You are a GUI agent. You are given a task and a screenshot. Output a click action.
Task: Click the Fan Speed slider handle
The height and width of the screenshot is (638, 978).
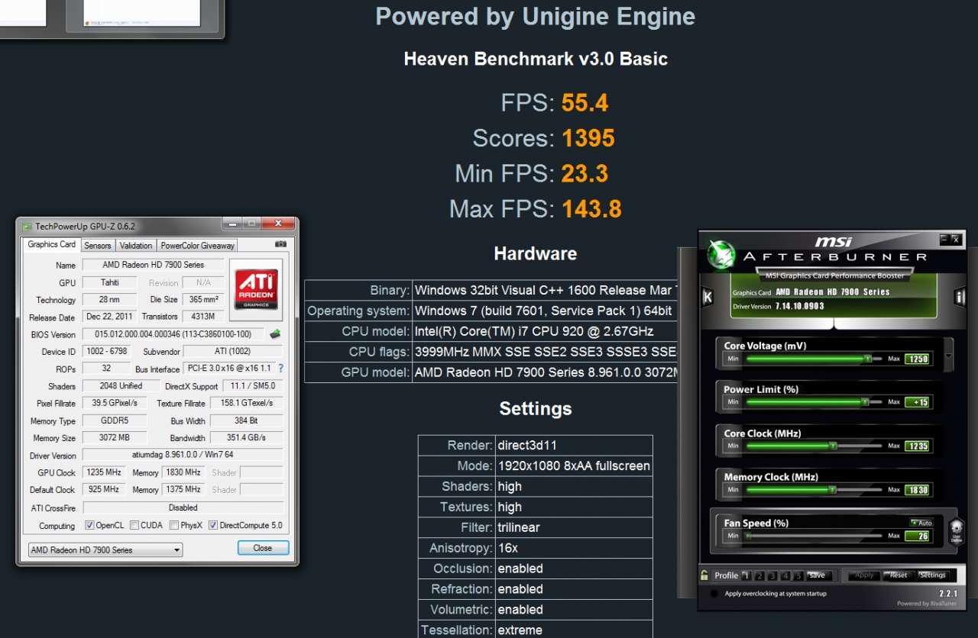(x=748, y=536)
